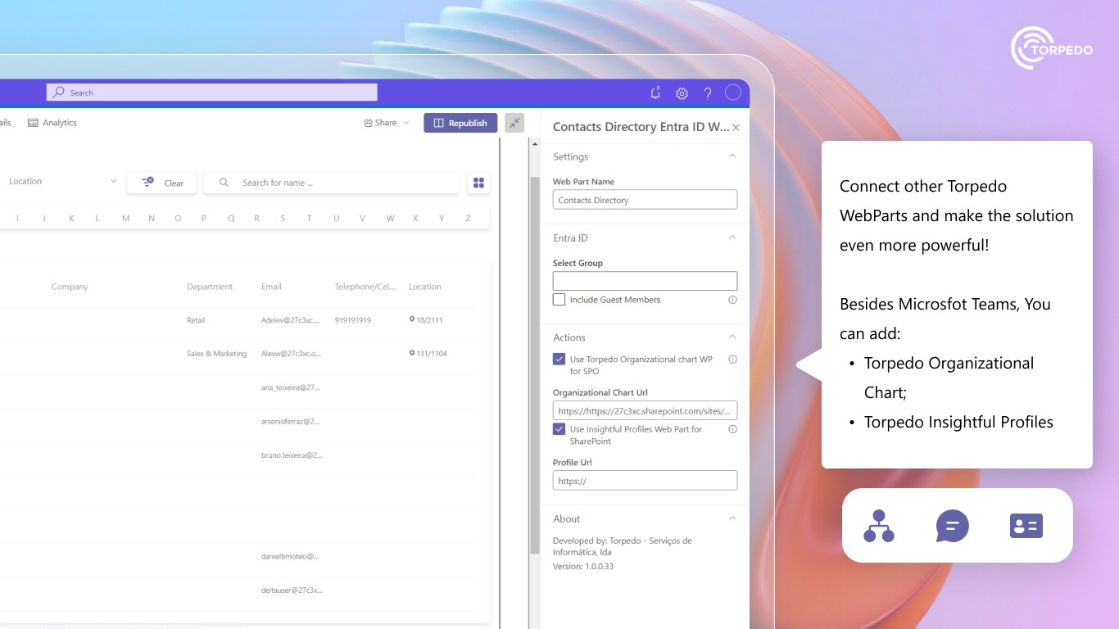Click the top Search bar
Viewport: 1119px width, 629px height.
pos(212,93)
